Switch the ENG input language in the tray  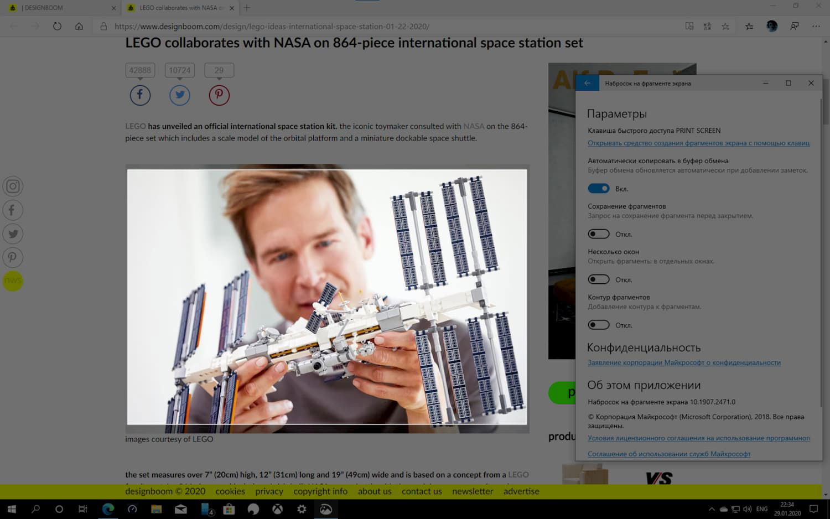(x=762, y=509)
